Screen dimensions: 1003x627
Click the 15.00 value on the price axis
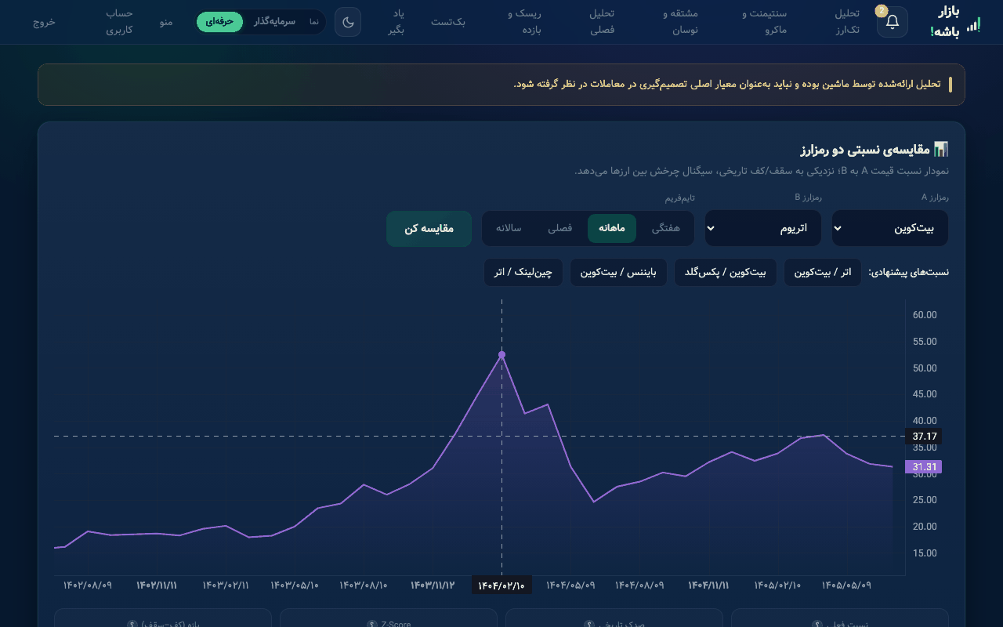tap(925, 553)
